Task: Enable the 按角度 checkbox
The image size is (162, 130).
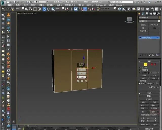Action: pyautogui.click(x=140, y=72)
